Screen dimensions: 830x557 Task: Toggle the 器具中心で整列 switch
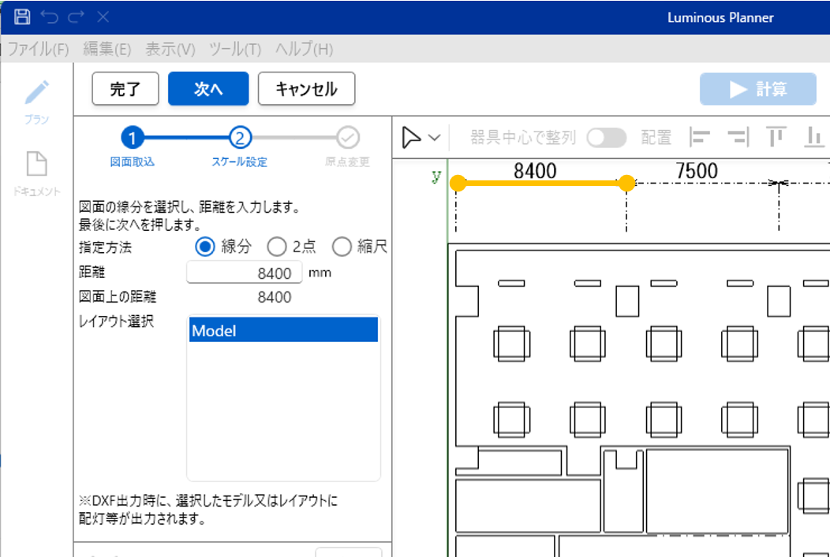pos(606,138)
